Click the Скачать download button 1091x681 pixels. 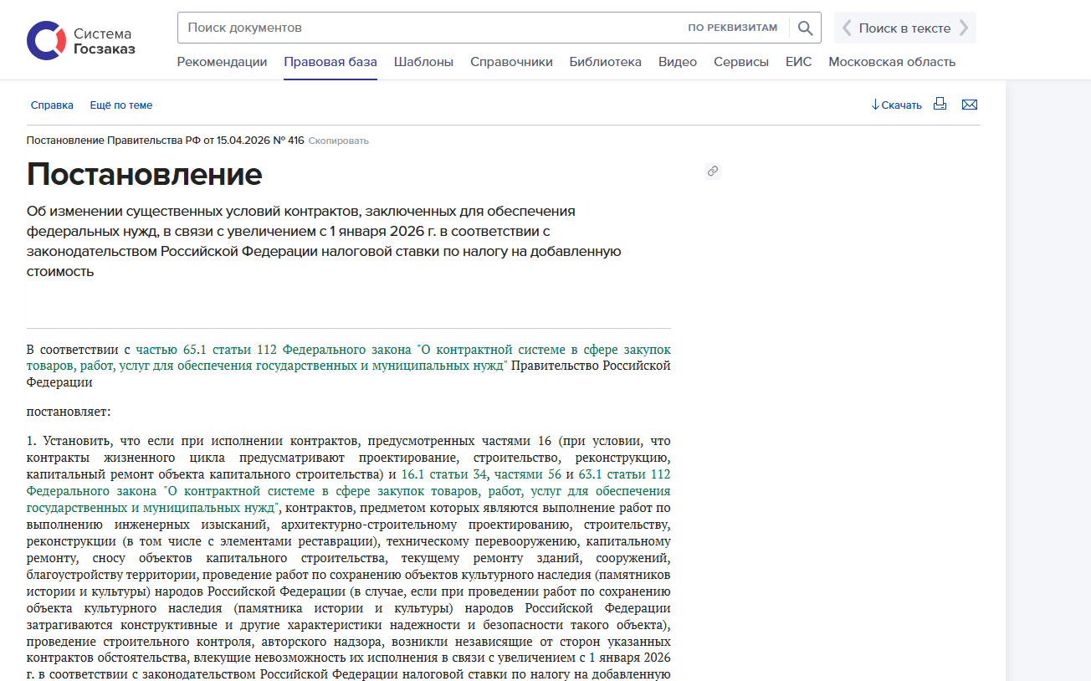tap(896, 105)
